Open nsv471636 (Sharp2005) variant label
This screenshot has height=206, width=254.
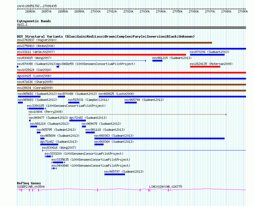[35, 82]
